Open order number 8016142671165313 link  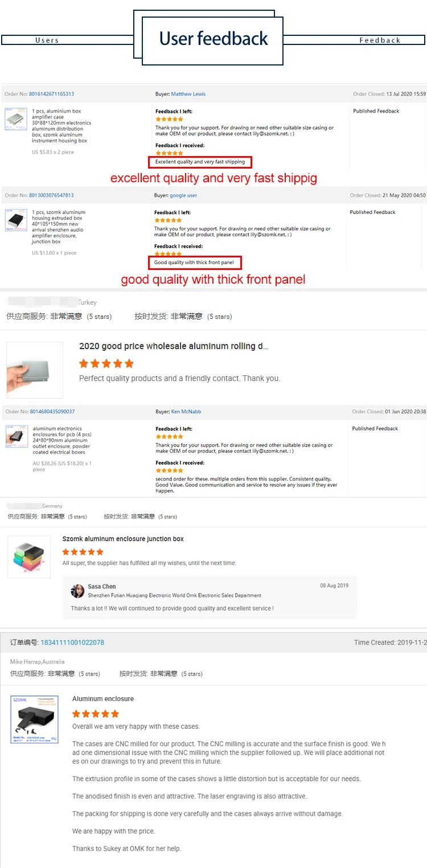click(x=51, y=94)
